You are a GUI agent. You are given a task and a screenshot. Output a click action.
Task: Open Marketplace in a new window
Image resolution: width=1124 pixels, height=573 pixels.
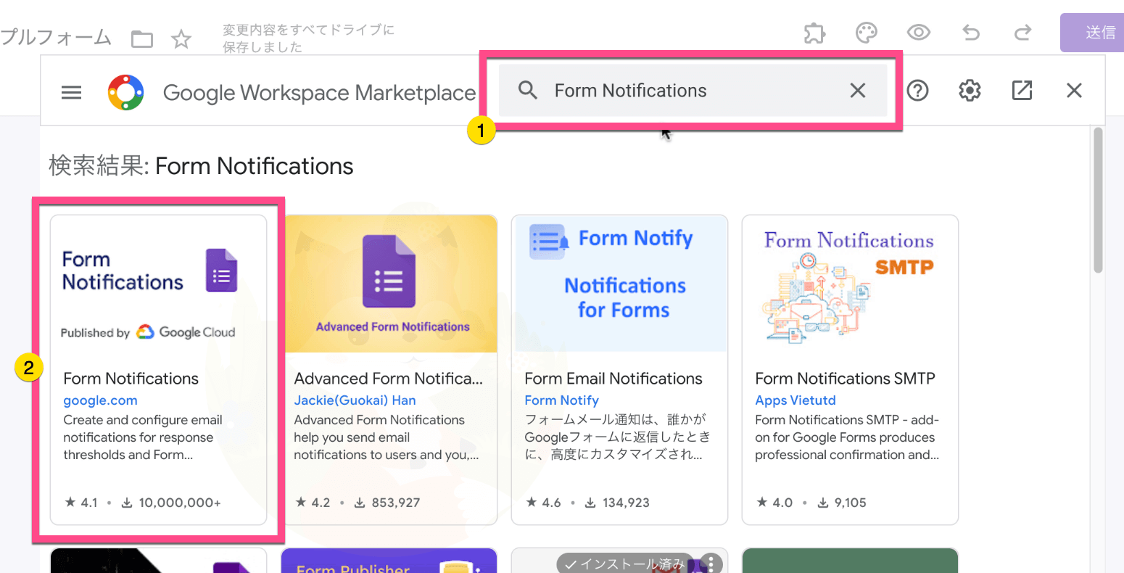[x=1022, y=91]
